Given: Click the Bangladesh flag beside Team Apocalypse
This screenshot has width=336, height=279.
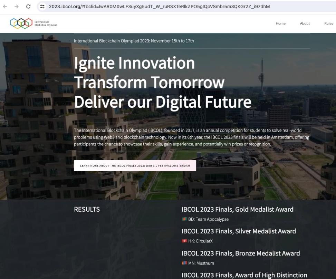Looking at the screenshot, I should coord(184,219).
